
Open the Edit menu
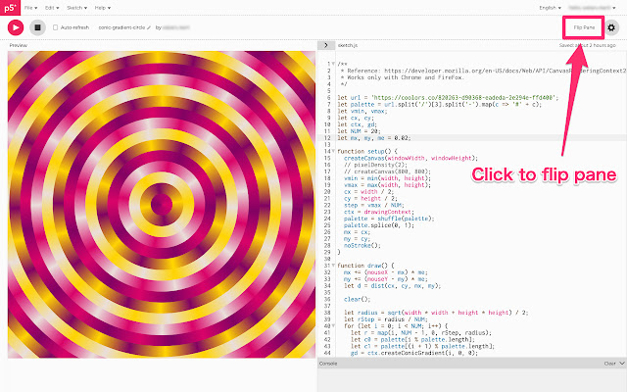[52, 8]
